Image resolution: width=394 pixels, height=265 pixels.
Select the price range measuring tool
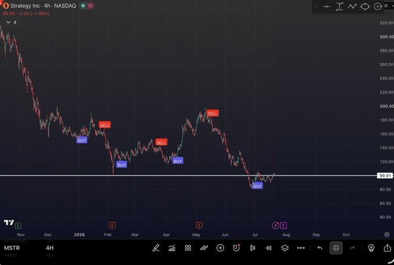[x=340, y=6]
